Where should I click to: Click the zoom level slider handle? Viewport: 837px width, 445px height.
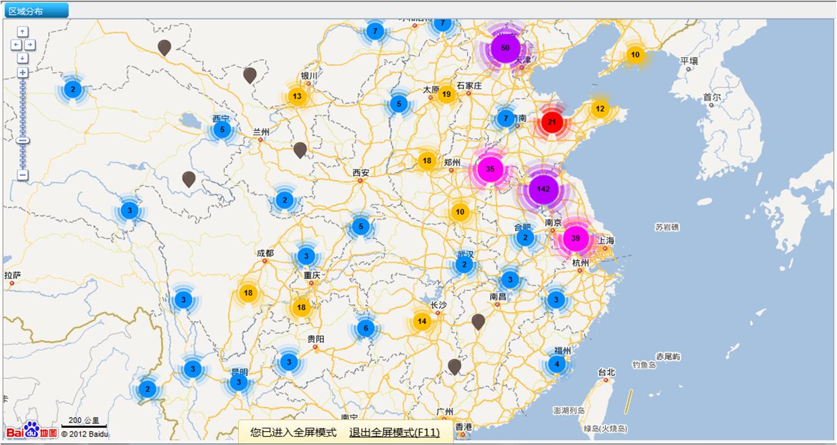pyautogui.click(x=23, y=140)
